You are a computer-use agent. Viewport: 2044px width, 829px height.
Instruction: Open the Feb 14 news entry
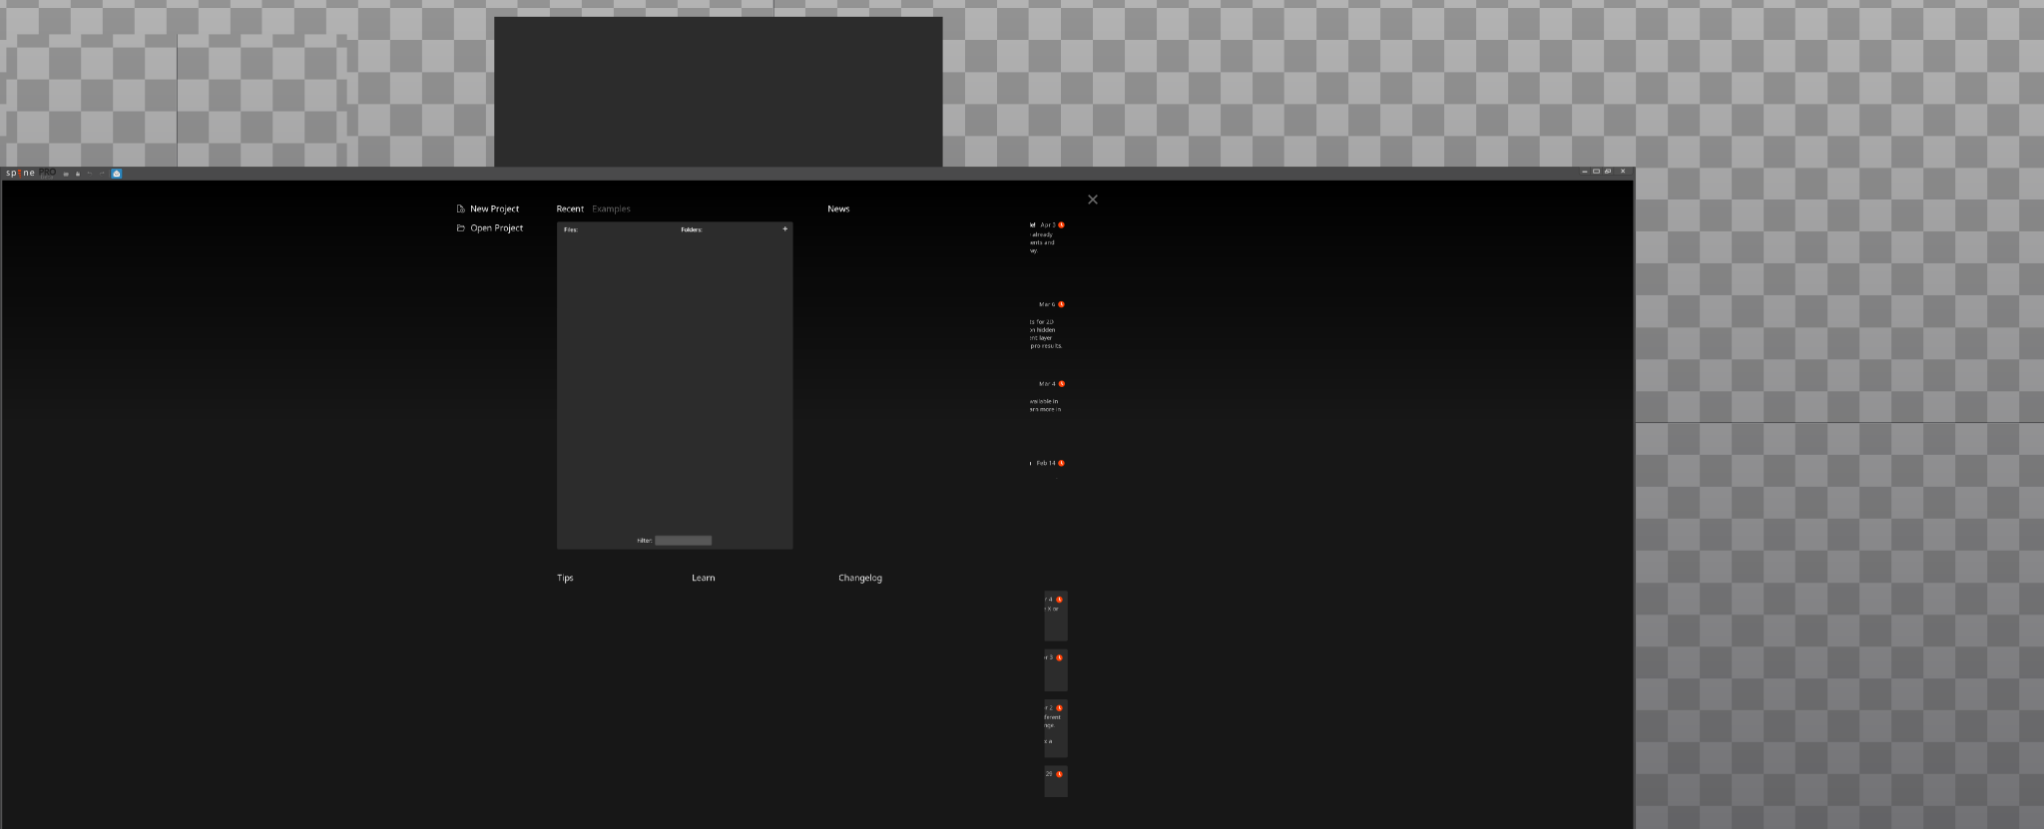pyautogui.click(x=1047, y=464)
